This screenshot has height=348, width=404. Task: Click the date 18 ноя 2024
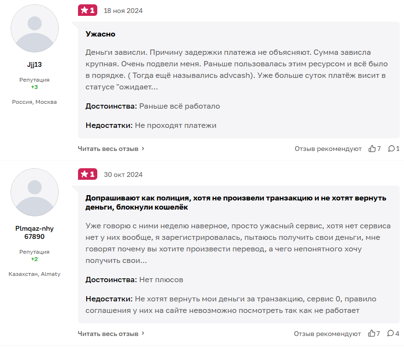[123, 11]
